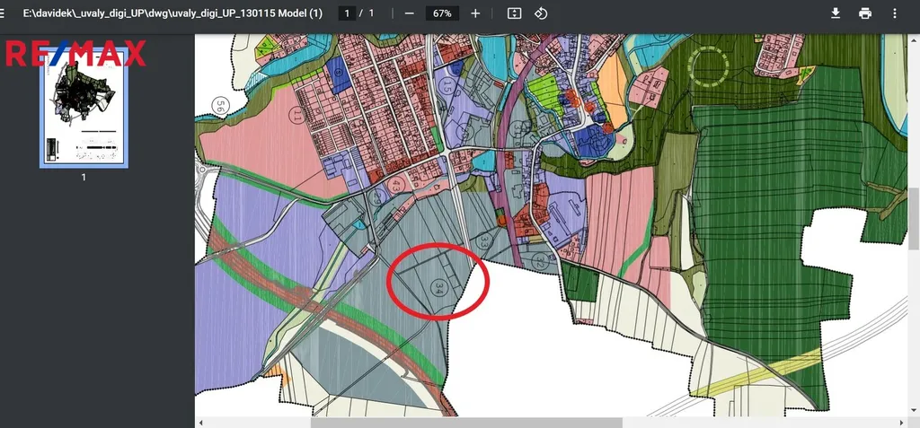The width and height of the screenshot is (920, 428).
Task: Zoom in using the plus button
Action: [475, 13]
